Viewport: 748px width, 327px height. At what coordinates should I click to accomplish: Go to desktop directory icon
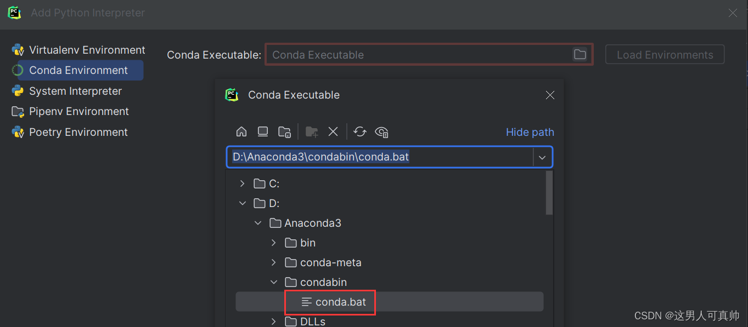pyautogui.click(x=263, y=131)
